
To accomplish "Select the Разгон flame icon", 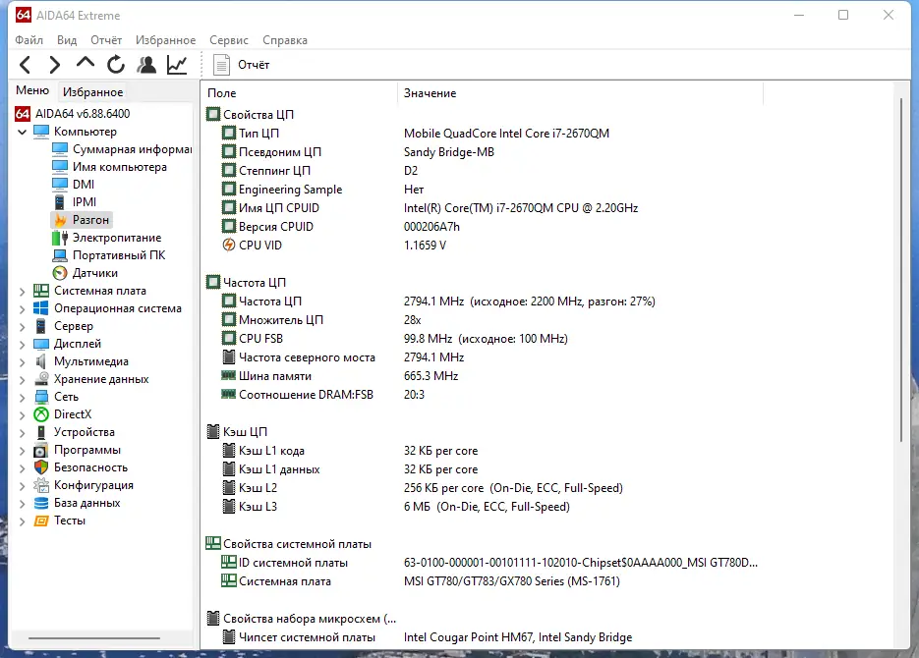I will pyautogui.click(x=60, y=220).
